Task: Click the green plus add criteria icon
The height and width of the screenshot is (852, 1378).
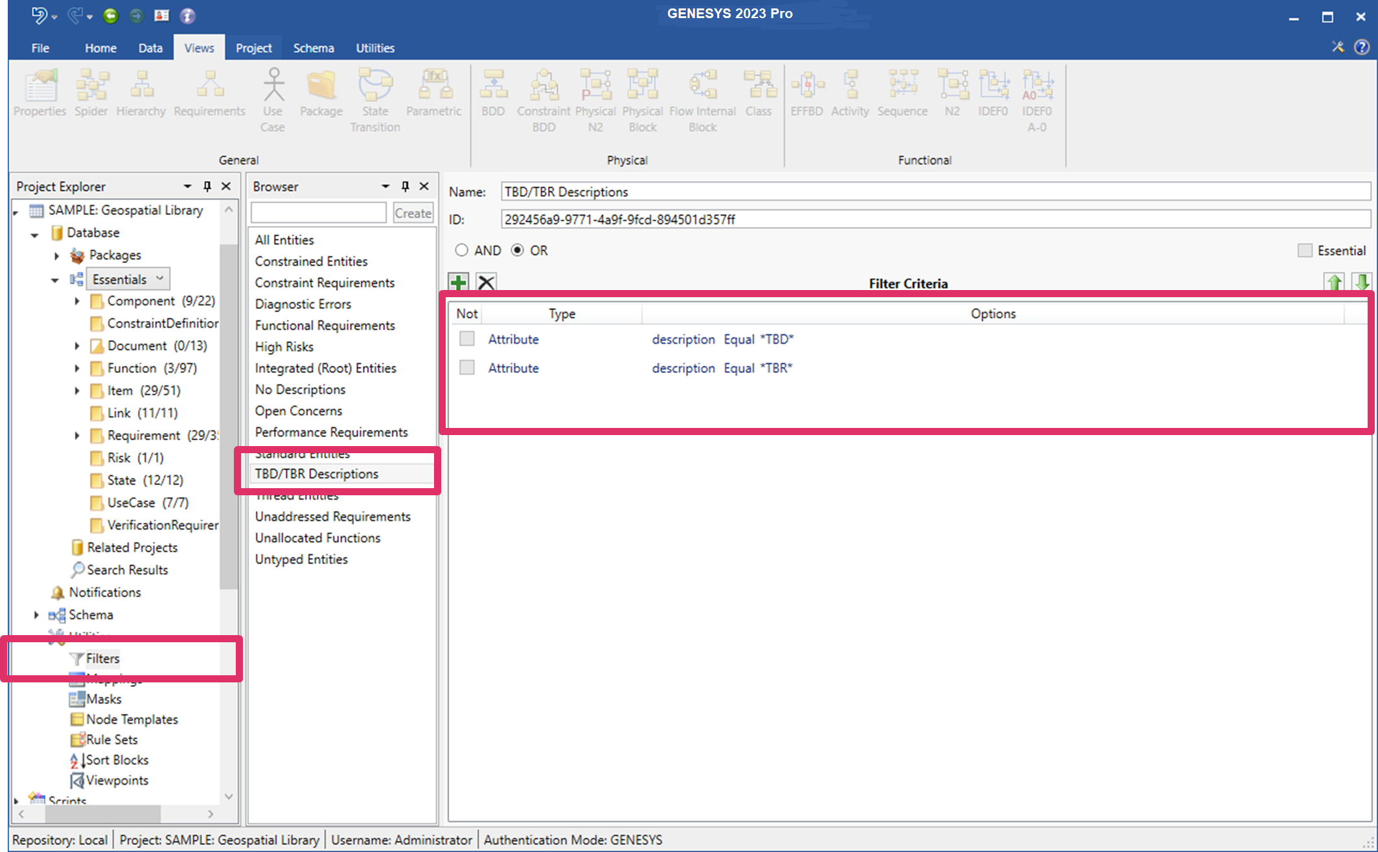Action: pos(459,283)
